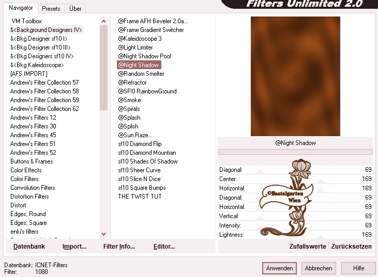378x277 pixels.
Task: Choose @Night Shadow Pool filter
Action: coord(144,56)
